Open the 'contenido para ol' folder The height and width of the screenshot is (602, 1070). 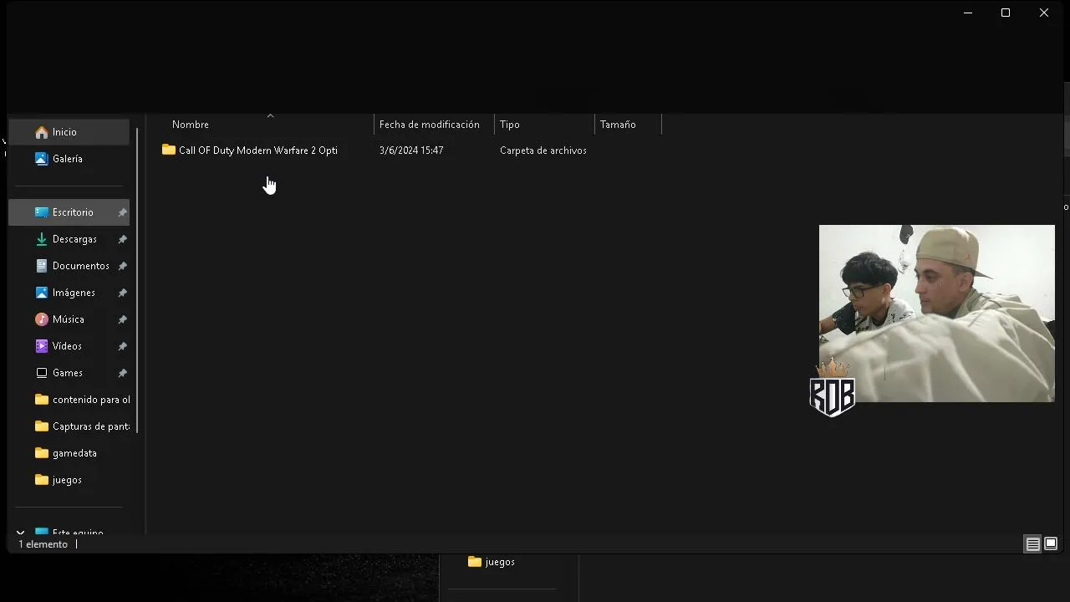coord(69,400)
